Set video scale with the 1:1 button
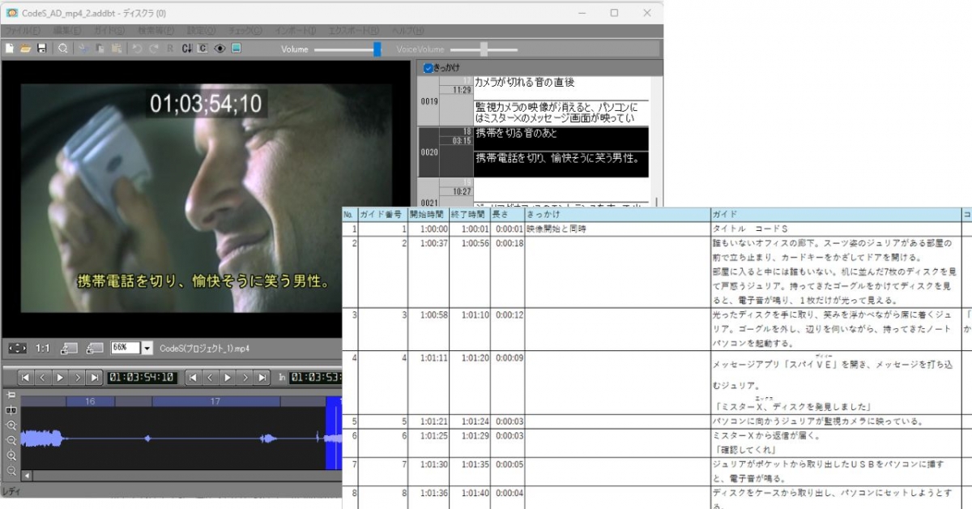972x509 pixels. 44,348
